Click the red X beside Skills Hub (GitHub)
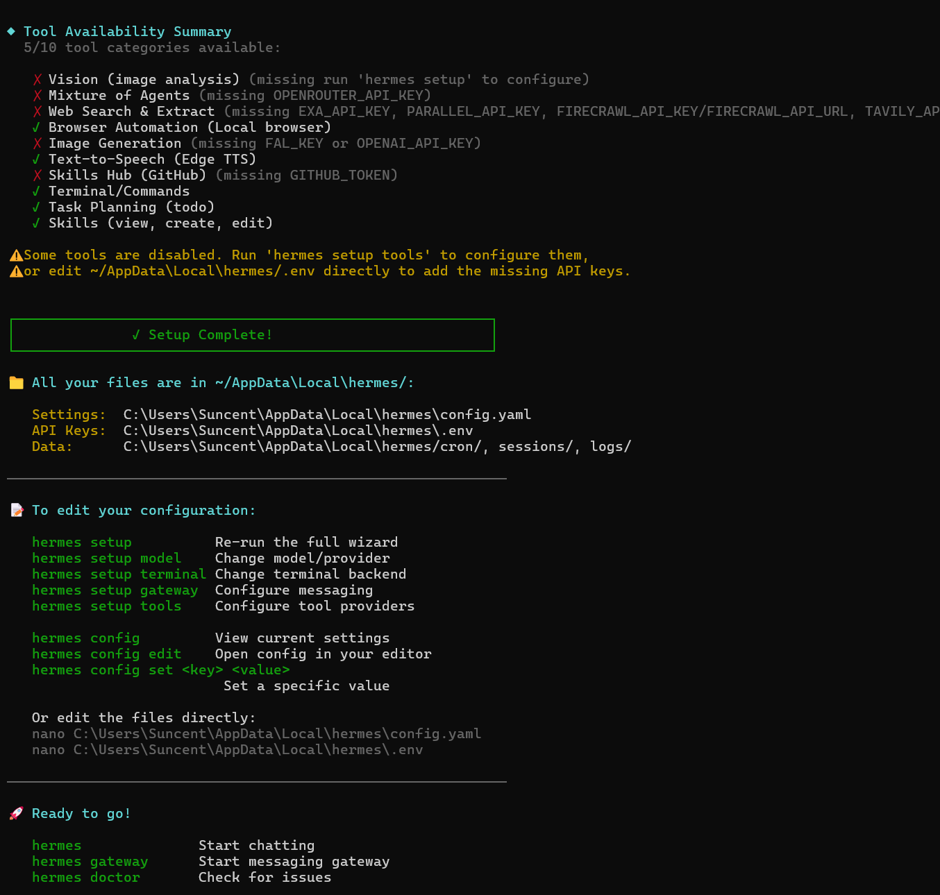Viewport: 940px width, 895px height. (x=37, y=176)
